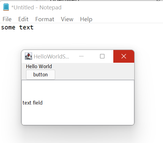This screenshot has width=163, height=143.
Task: Click the Java icon in HelloWorld window title
Action: (28, 56)
